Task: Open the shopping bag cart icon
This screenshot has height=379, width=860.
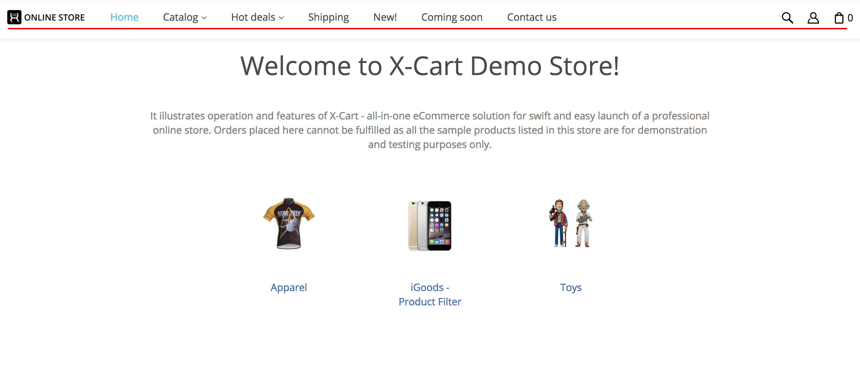Action: coord(839,18)
